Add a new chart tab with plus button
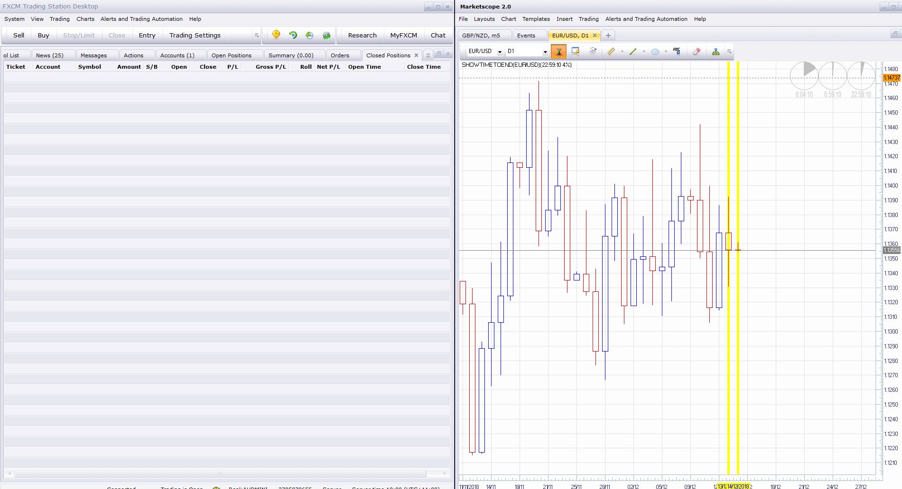Viewport: 902px width, 489px height. [608, 36]
